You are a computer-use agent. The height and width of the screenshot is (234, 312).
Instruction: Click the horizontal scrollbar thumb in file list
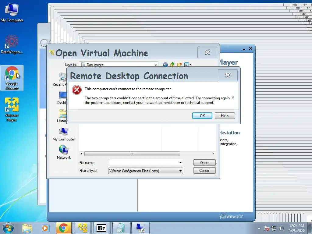click(x=132, y=154)
